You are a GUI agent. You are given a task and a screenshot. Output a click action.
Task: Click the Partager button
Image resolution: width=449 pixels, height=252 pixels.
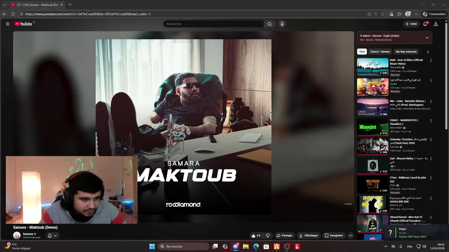click(284, 236)
